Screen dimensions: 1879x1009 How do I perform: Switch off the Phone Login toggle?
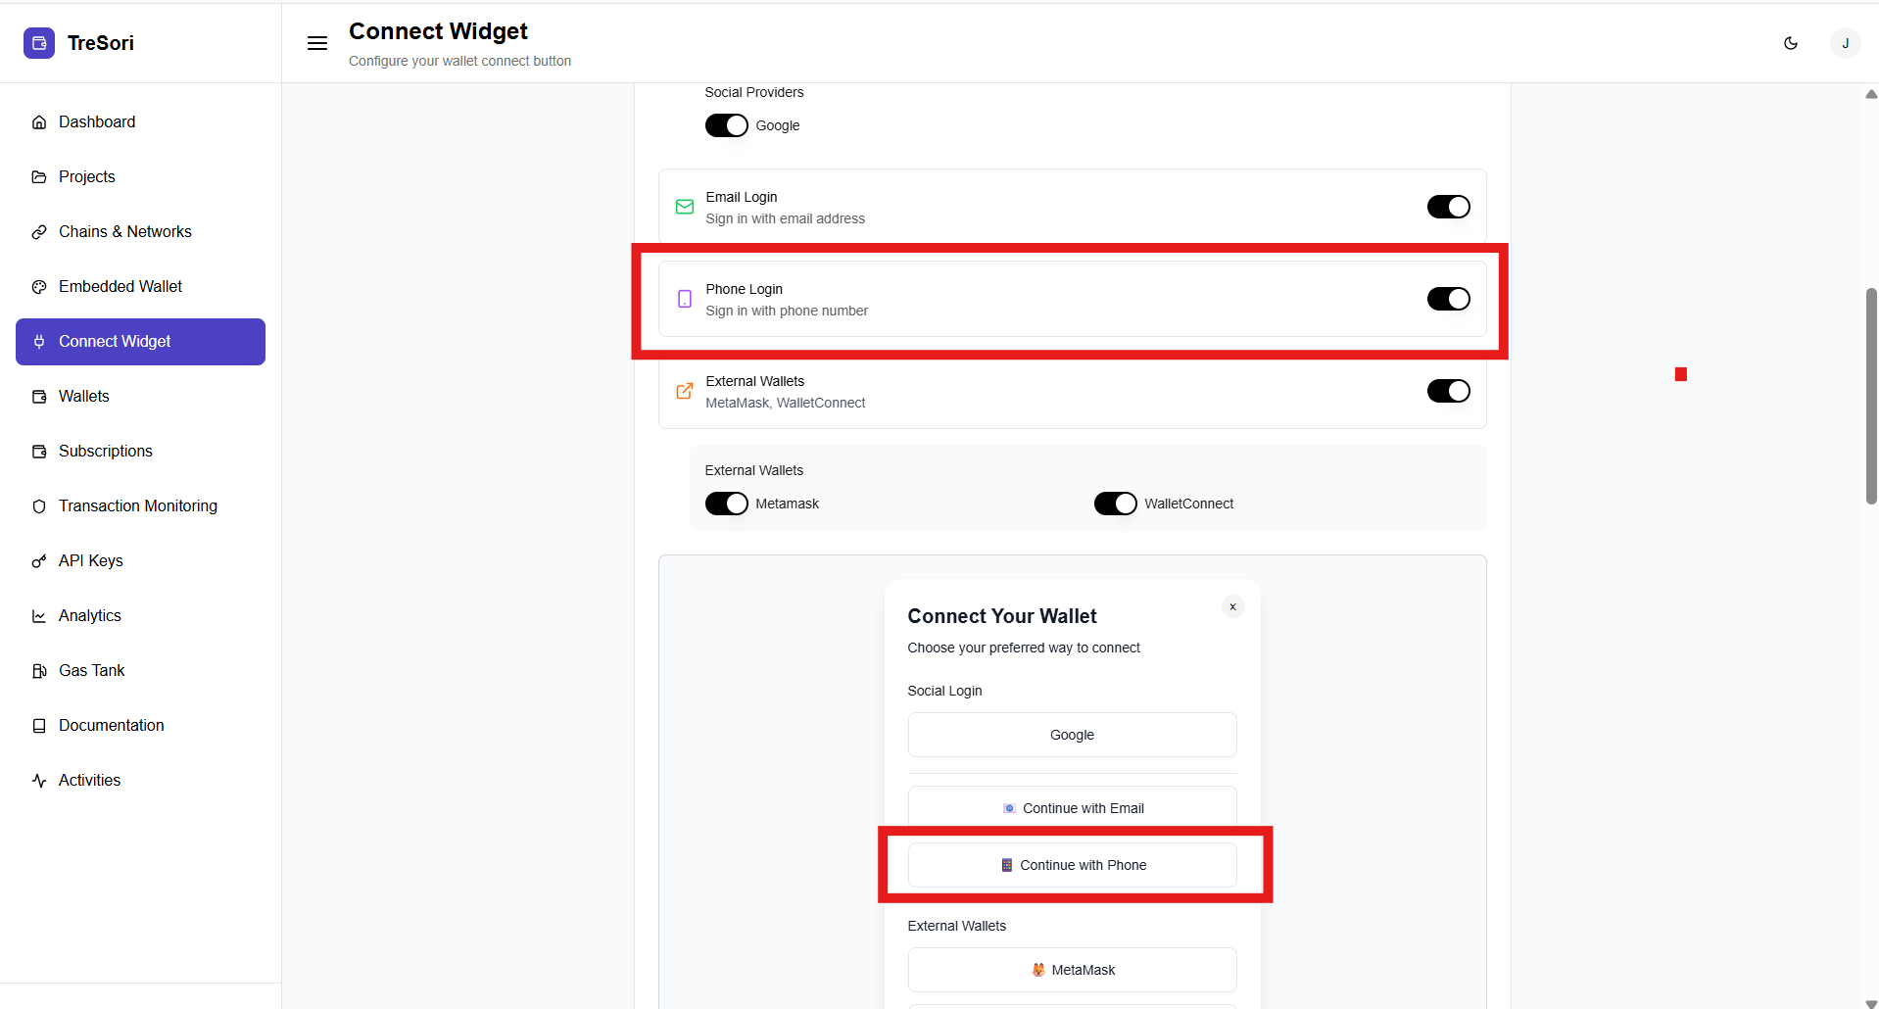1448,299
